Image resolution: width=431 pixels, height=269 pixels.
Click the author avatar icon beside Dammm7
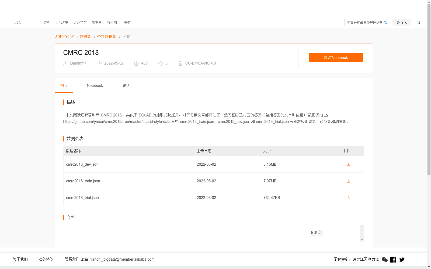coord(65,63)
